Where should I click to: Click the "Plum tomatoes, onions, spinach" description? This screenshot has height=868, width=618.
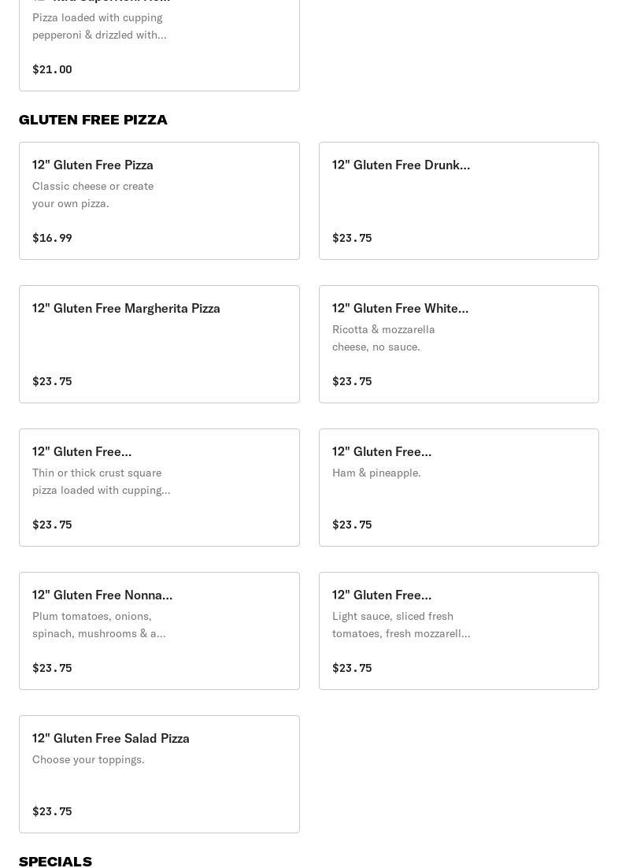98,625
